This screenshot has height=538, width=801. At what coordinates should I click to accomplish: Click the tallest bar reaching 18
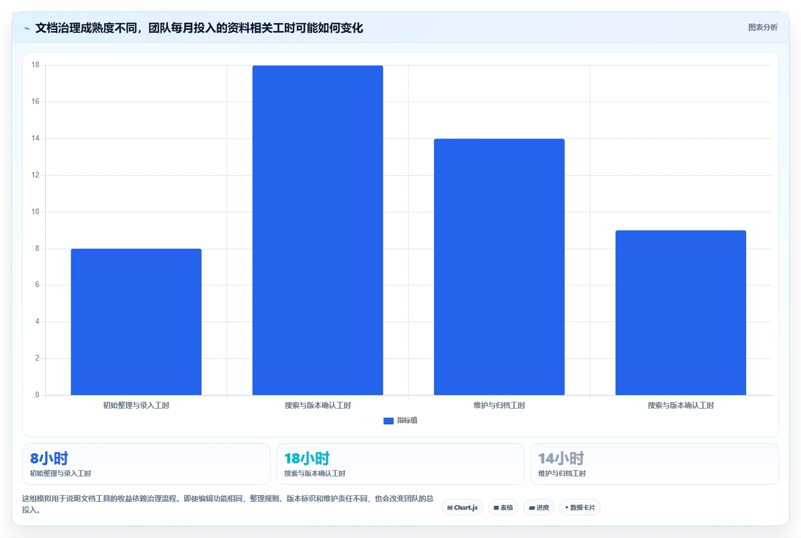click(x=318, y=230)
